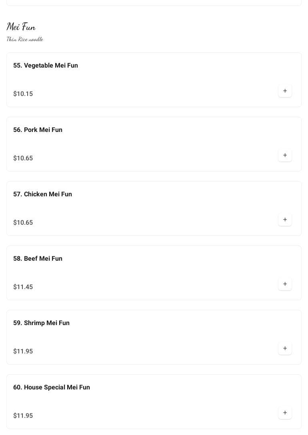Screen dimensions: 308x435
Task: Open the 59. Shrimp Mei Fun item
Action: (x=42, y=323)
